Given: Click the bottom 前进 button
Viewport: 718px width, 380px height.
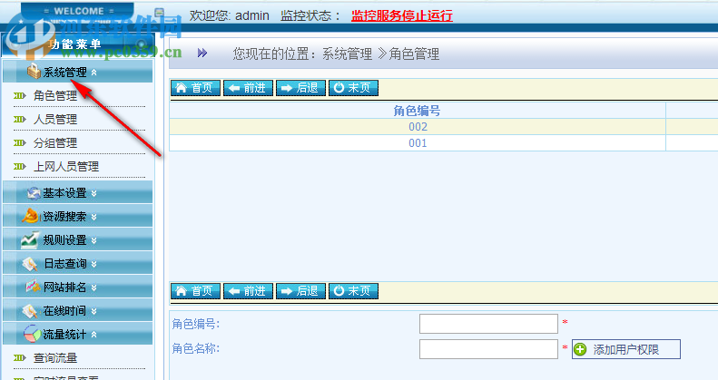Looking at the screenshot, I should [x=248, y=291].
